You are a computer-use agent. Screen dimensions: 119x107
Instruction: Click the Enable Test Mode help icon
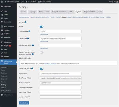(x=32, y=68)
